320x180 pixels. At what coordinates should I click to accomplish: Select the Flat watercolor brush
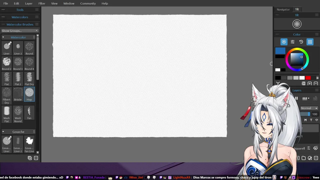(6, 79)
